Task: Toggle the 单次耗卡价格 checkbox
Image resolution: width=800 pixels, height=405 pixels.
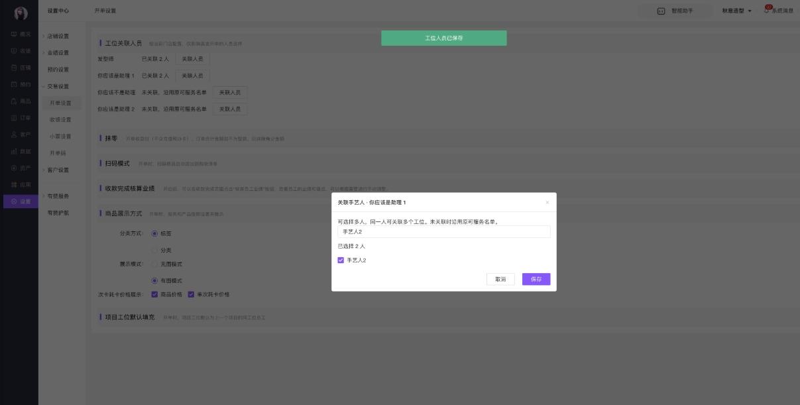Action: (x=191, y=294)
